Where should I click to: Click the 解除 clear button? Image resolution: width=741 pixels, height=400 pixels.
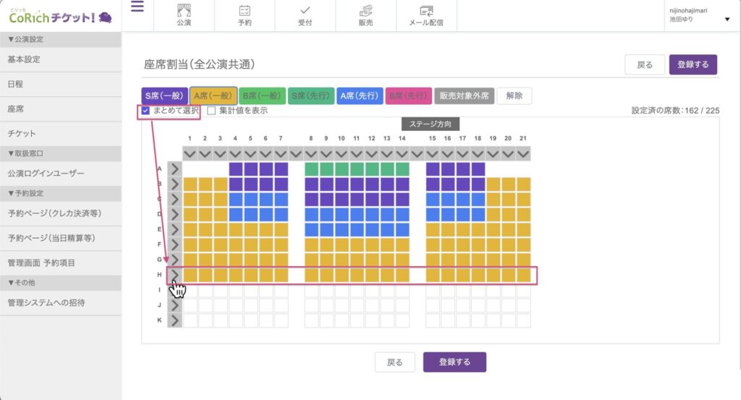click(x=514, y=96)
